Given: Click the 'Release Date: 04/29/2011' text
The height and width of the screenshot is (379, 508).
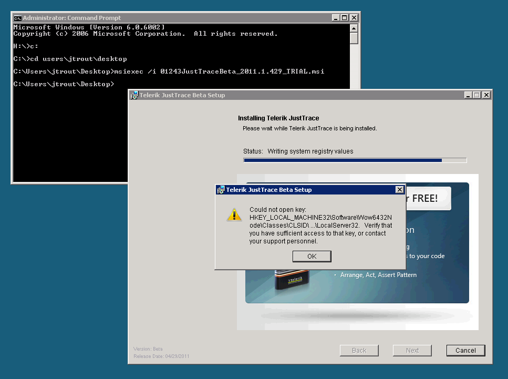Looking at the screenshot, I should 161,356.
